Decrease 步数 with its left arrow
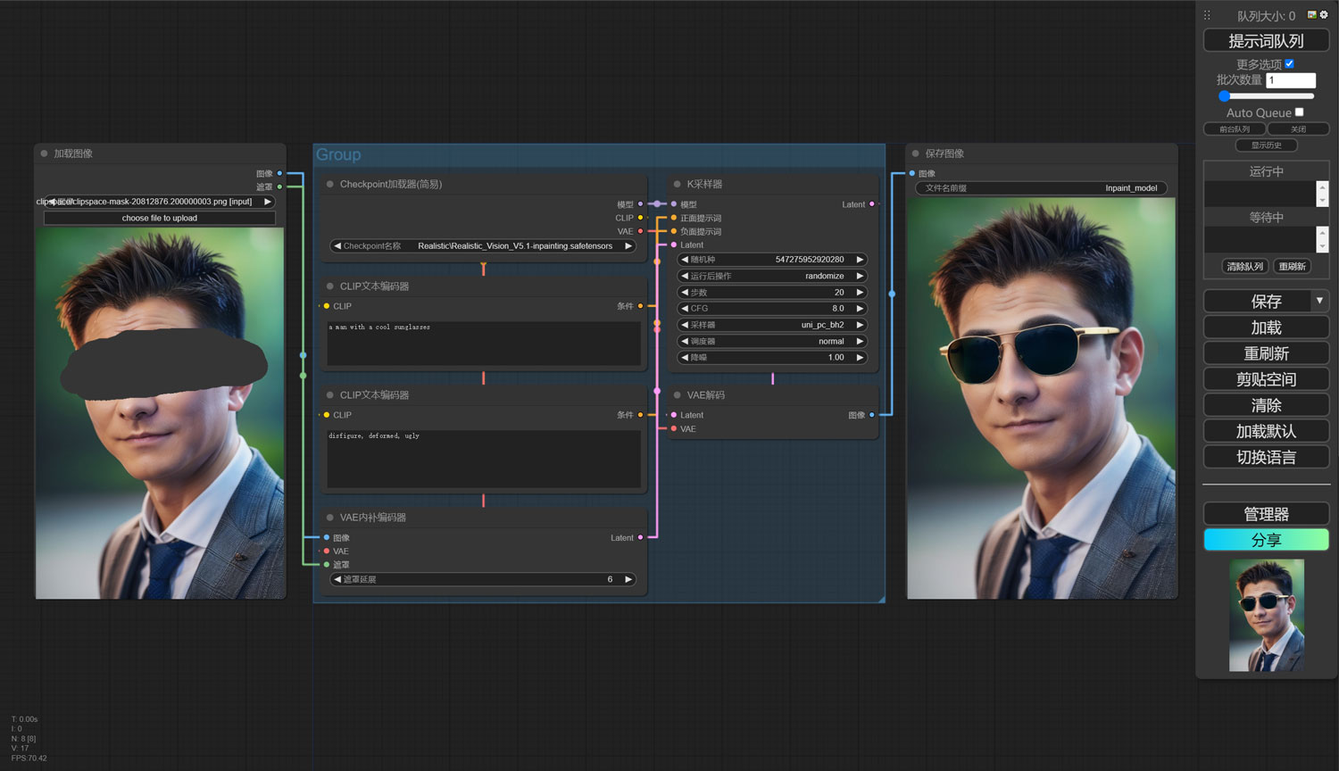The width and height of the screenshot is (1339, 771). [685, 292]
